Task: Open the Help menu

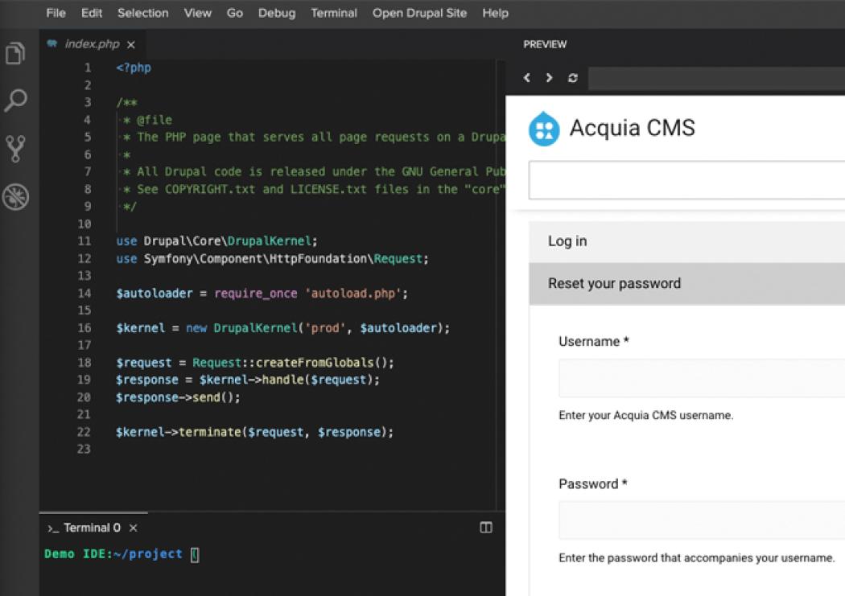Action: [x=495, y=13]
